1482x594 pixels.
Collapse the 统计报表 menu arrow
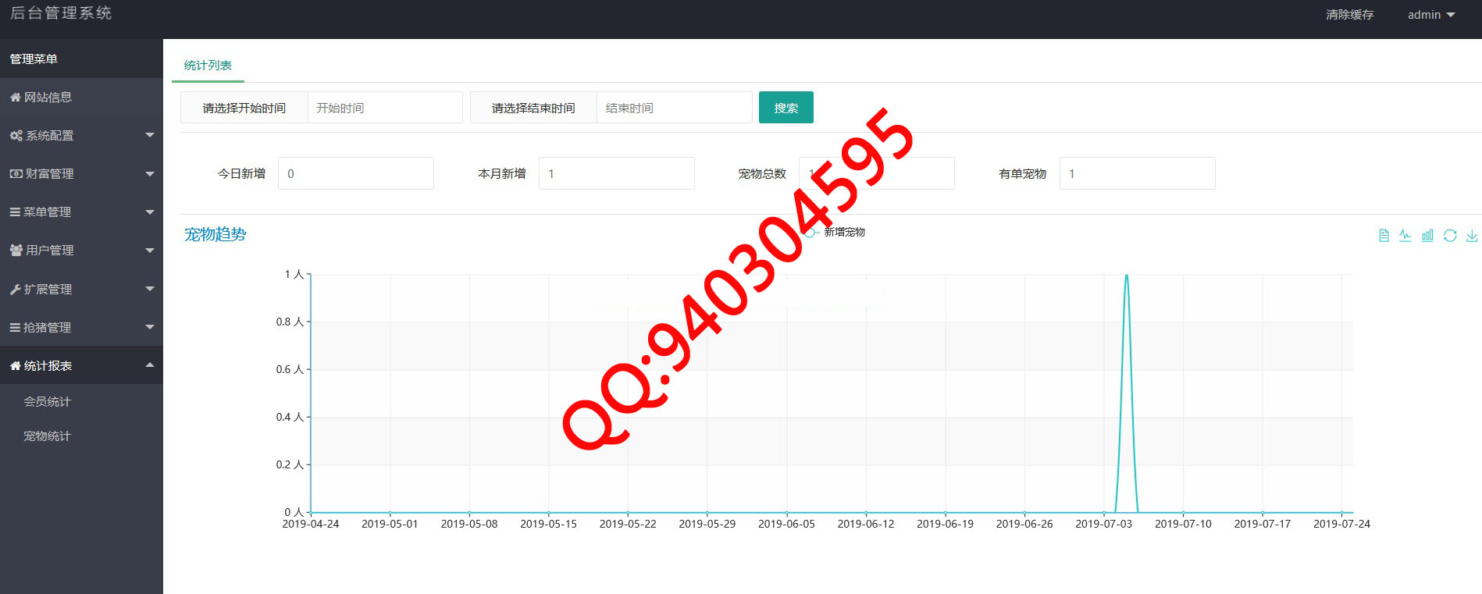150,365
